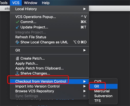
Task: Expand the Git submenu arrow
Action: [85, 50]
